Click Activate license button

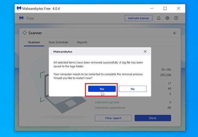point(138,18)
